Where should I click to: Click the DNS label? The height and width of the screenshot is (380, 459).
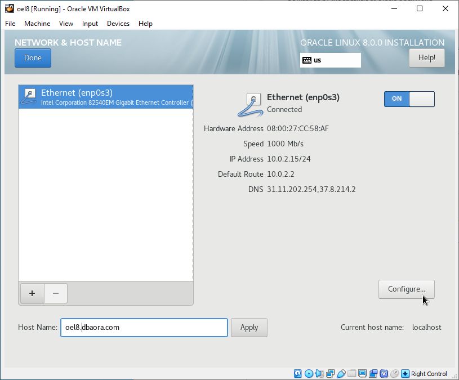pyautogui.click(x=256, y=189)
